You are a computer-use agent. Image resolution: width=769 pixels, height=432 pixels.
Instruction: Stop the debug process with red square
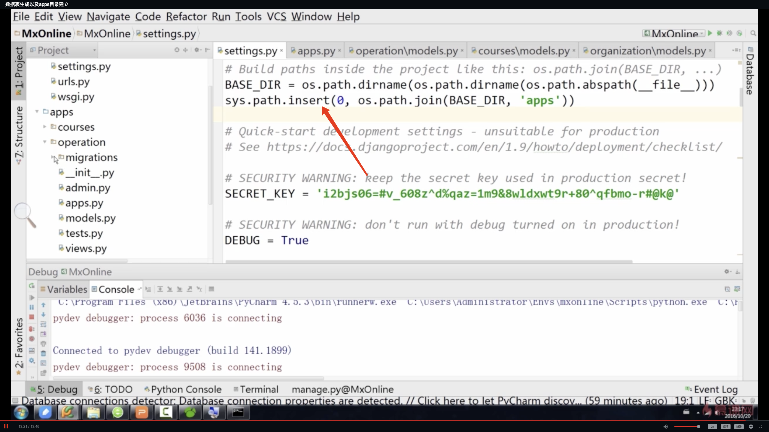(32, 317)
